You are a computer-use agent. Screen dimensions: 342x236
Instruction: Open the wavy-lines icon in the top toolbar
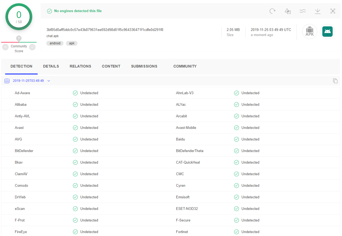click(x=303, y=11)
